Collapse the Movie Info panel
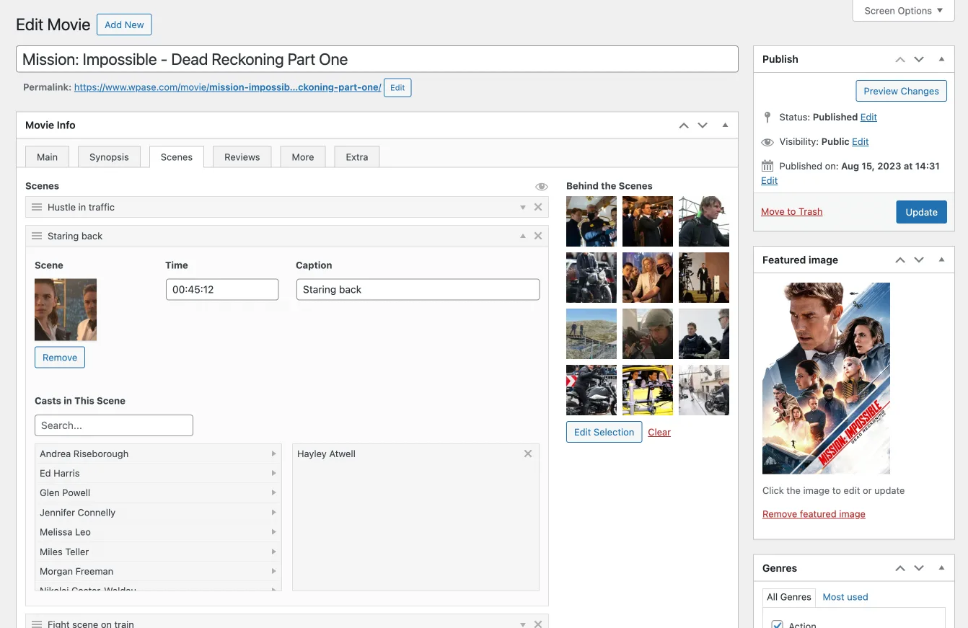Screen dimensions: 968x628 [725, 125]
